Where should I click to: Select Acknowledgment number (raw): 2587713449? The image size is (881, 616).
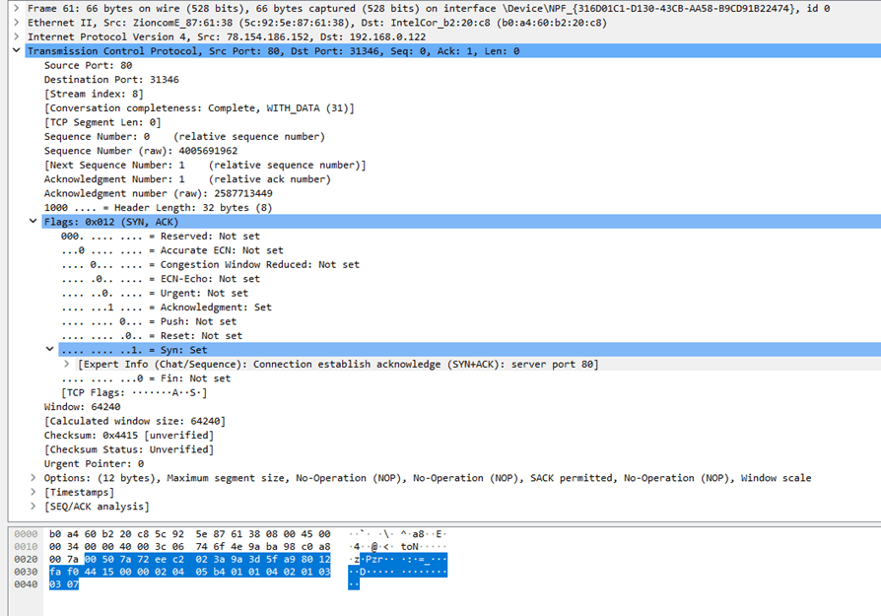tap(159, 193)
